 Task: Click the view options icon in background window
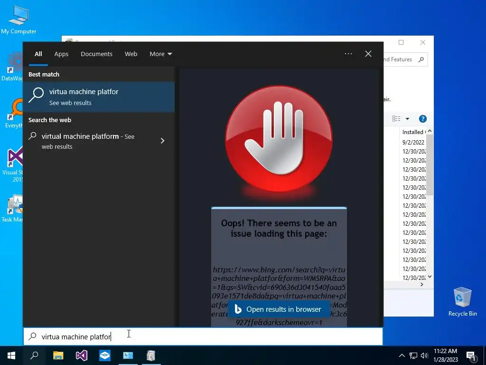coord(396,118)
